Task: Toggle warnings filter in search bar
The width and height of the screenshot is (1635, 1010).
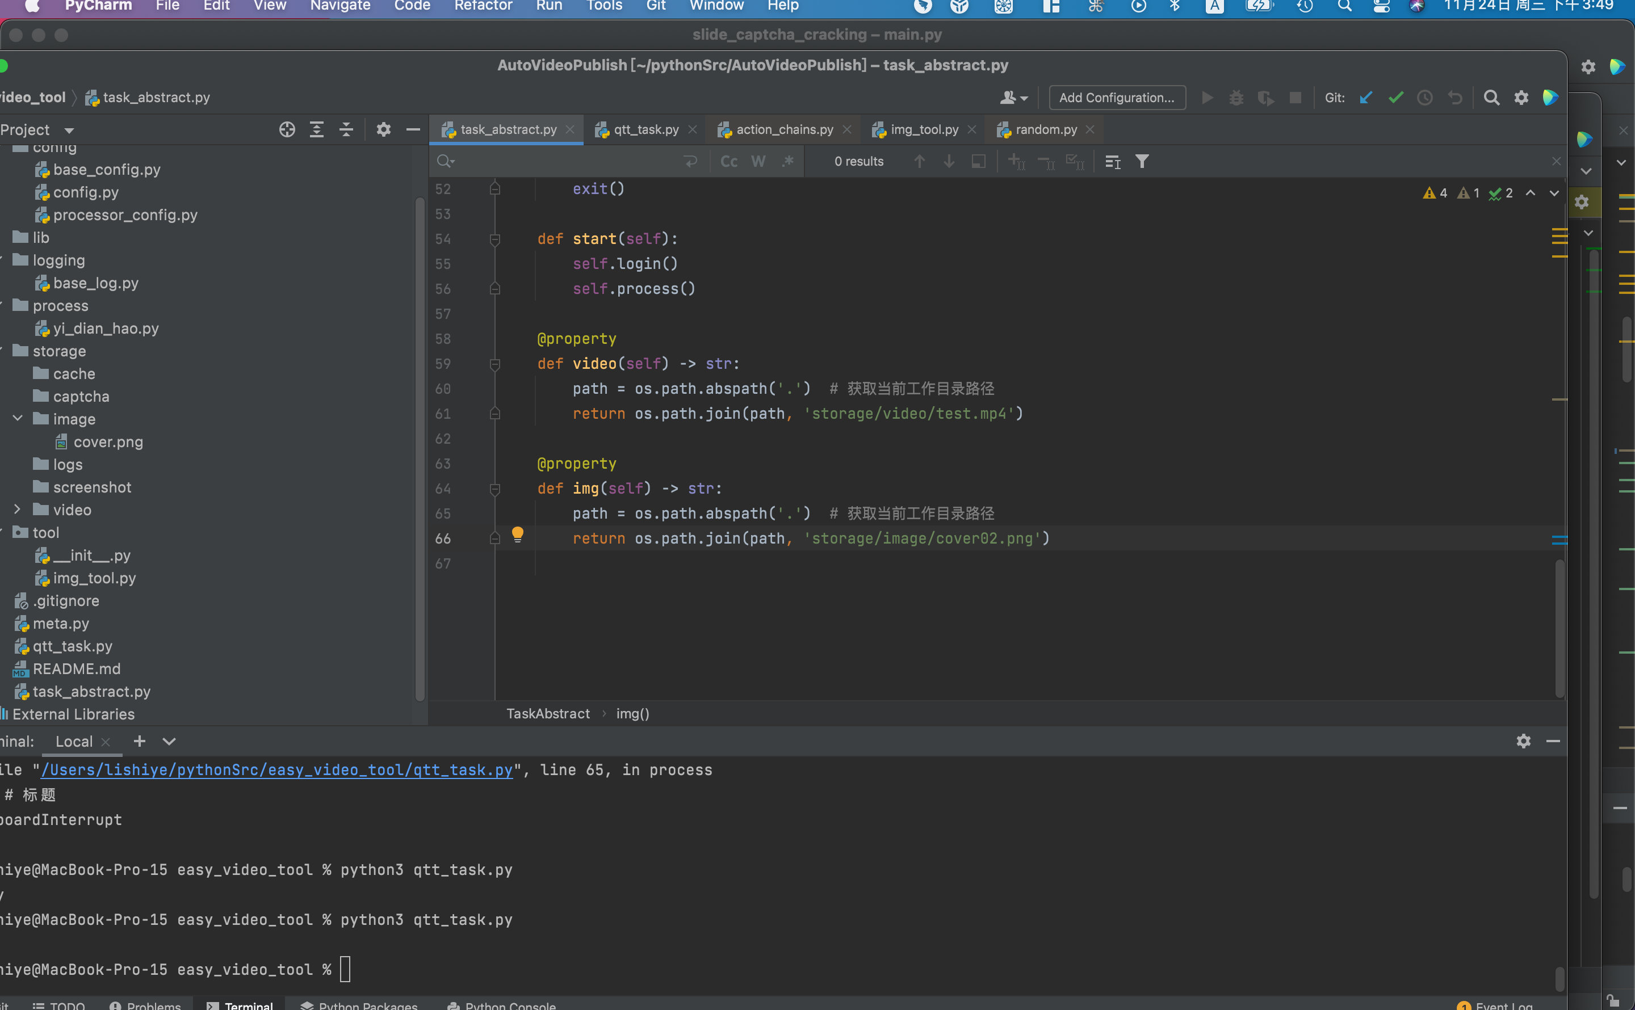Action: [x=1143, y=161]
